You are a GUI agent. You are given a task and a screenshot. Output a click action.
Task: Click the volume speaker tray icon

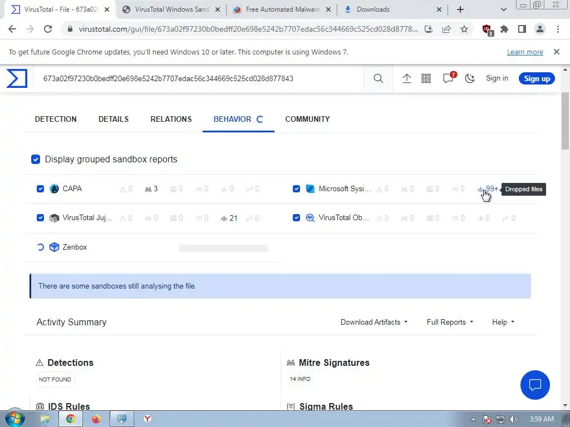(x=513, y=419)
